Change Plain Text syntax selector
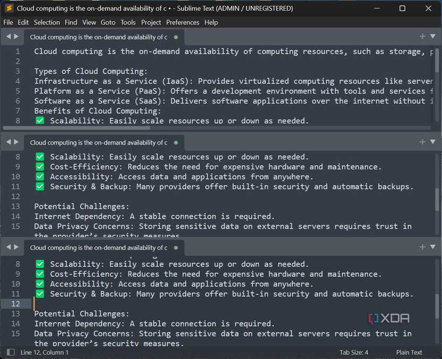The height and width of the screenshot is (359, 442). click(x=409, y=352)
